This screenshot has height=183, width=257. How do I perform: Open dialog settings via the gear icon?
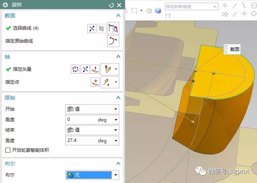pyautogui.click(x=5, y=5)
